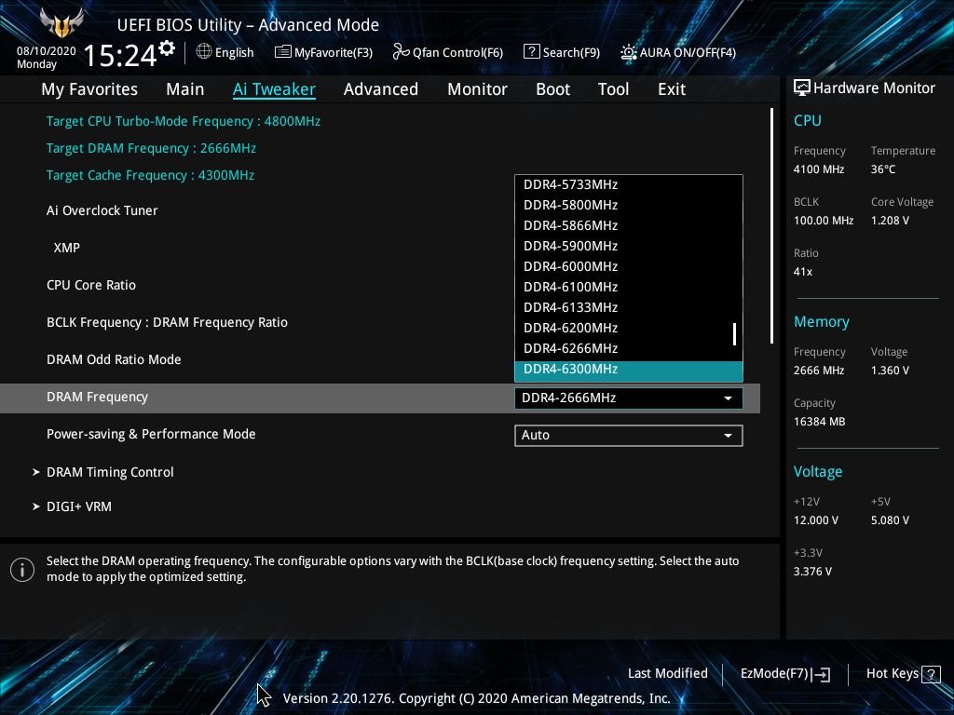Select DDR4-5866MHz entry

coord(629,225)
